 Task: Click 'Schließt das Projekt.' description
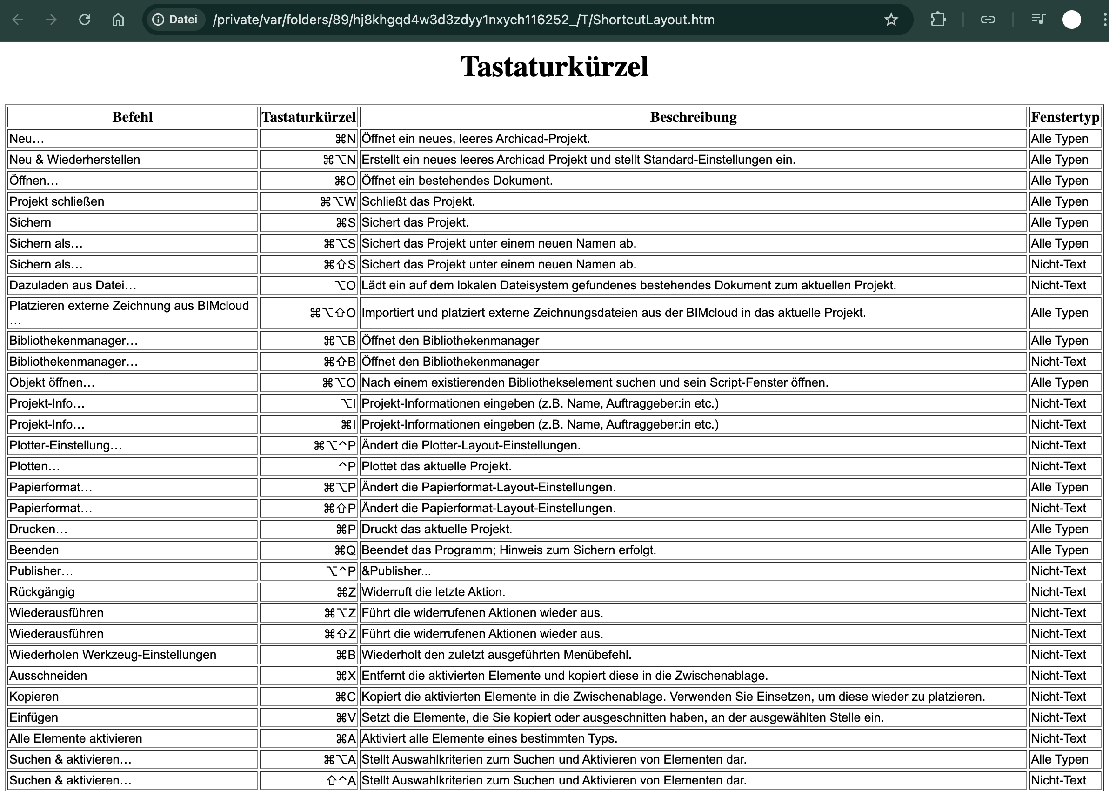pyautogui.click(x=418, y=201)
